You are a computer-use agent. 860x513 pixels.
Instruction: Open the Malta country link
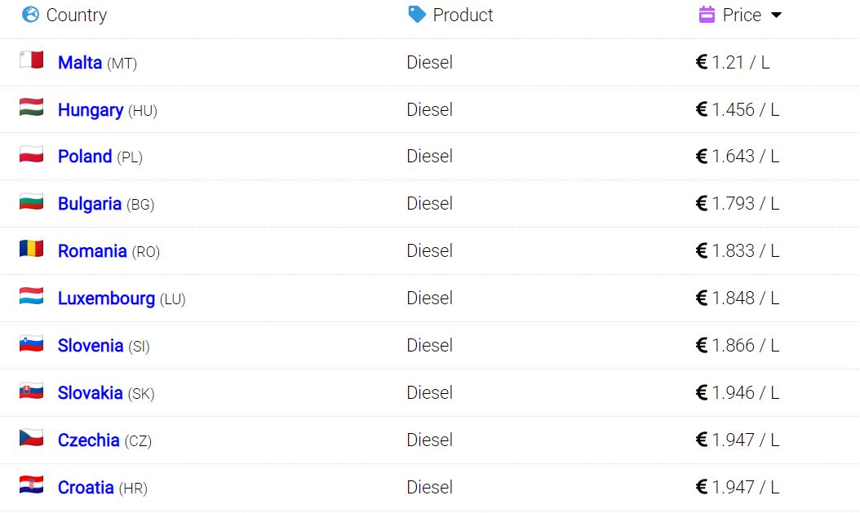click(x=79, y=63)
